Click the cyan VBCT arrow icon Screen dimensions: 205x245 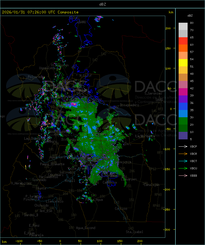183,161
